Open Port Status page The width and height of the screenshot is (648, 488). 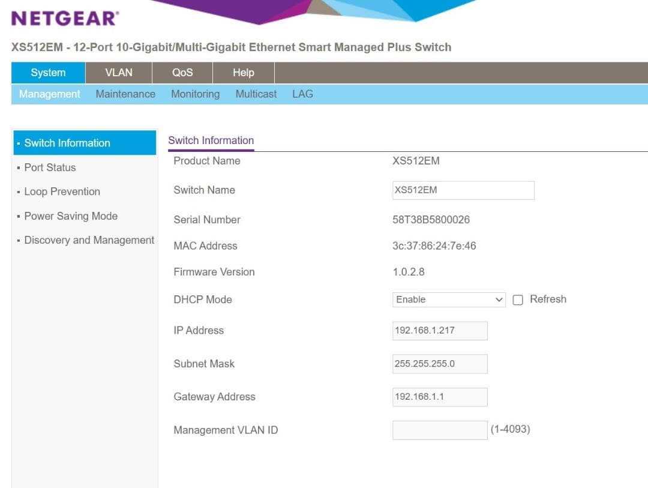50,167
